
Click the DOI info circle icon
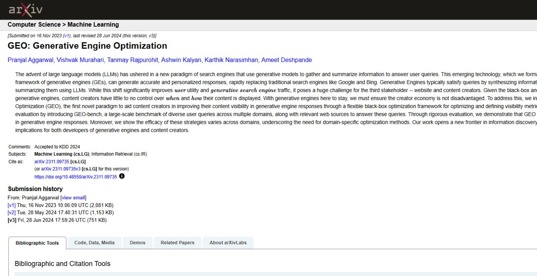(122, 176)
